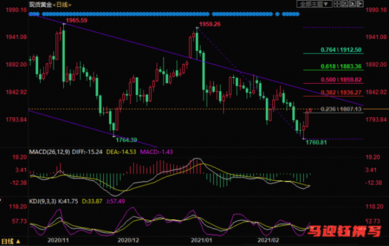Click the DIFF:-15.24 value

[x=87, y=152]
